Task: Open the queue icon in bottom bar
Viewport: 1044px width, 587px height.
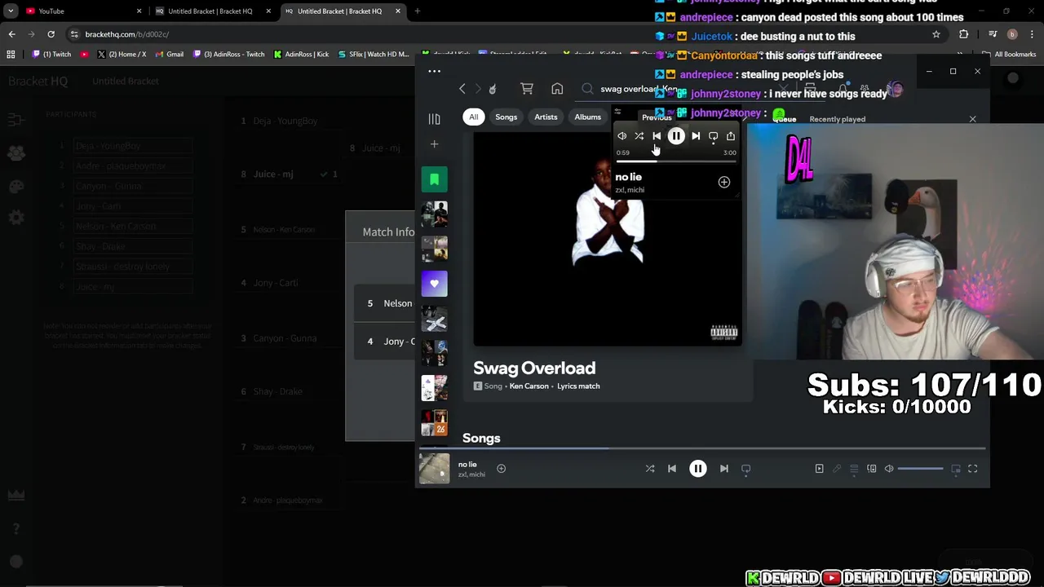Action: coord(854,469)
